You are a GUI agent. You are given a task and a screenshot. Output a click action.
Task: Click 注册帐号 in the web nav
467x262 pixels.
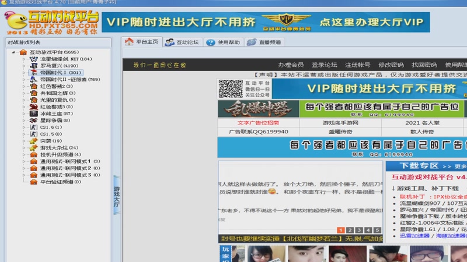[357, 65]
